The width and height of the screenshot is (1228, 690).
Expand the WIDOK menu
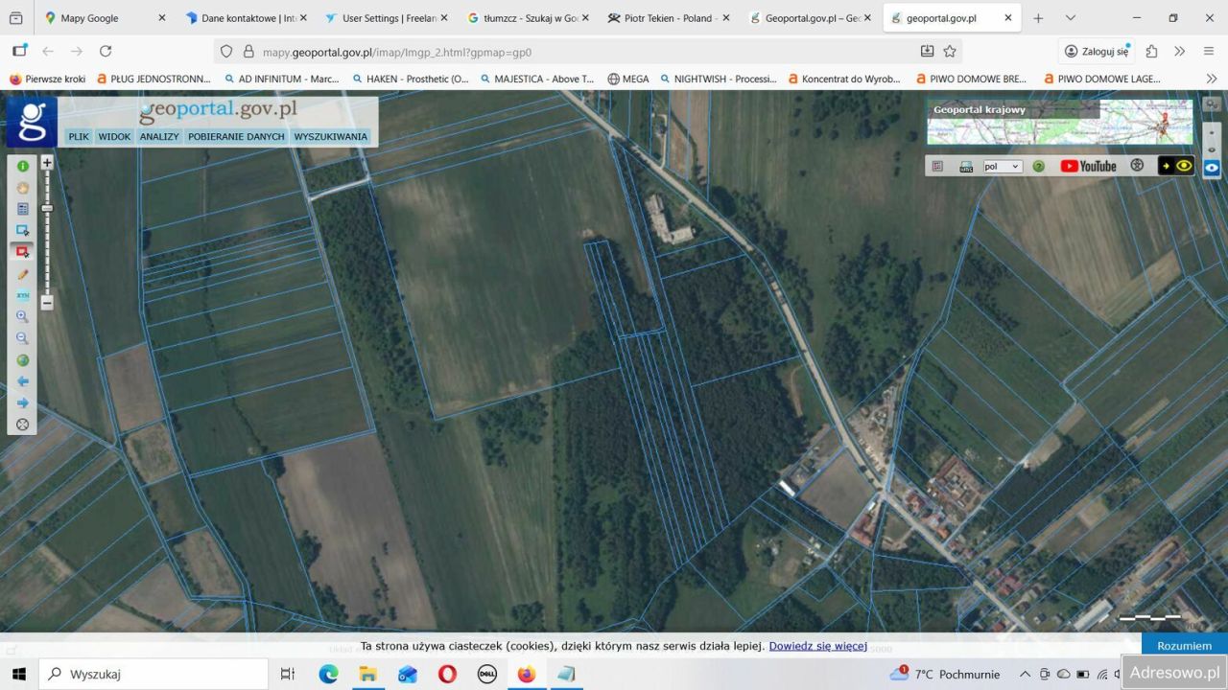114,137
